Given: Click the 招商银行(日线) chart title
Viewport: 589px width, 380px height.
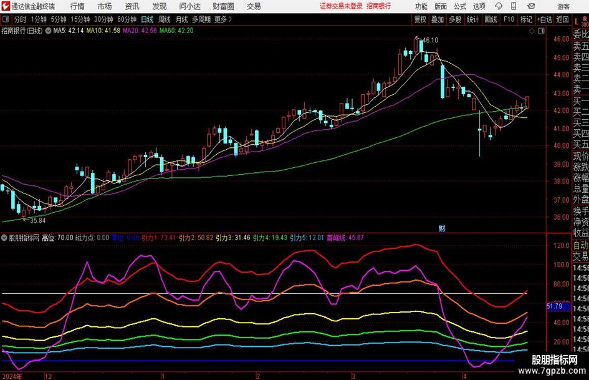Looking at the screenshot, I should click(22, 31).
